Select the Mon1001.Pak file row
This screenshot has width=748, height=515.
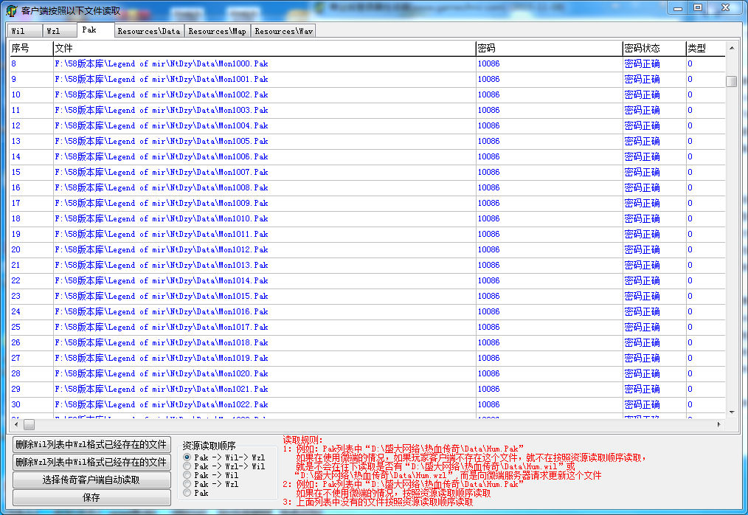coord(367,79)
